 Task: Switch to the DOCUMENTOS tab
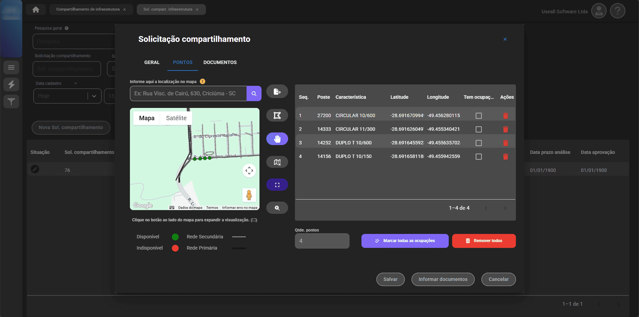coord(220,62)
